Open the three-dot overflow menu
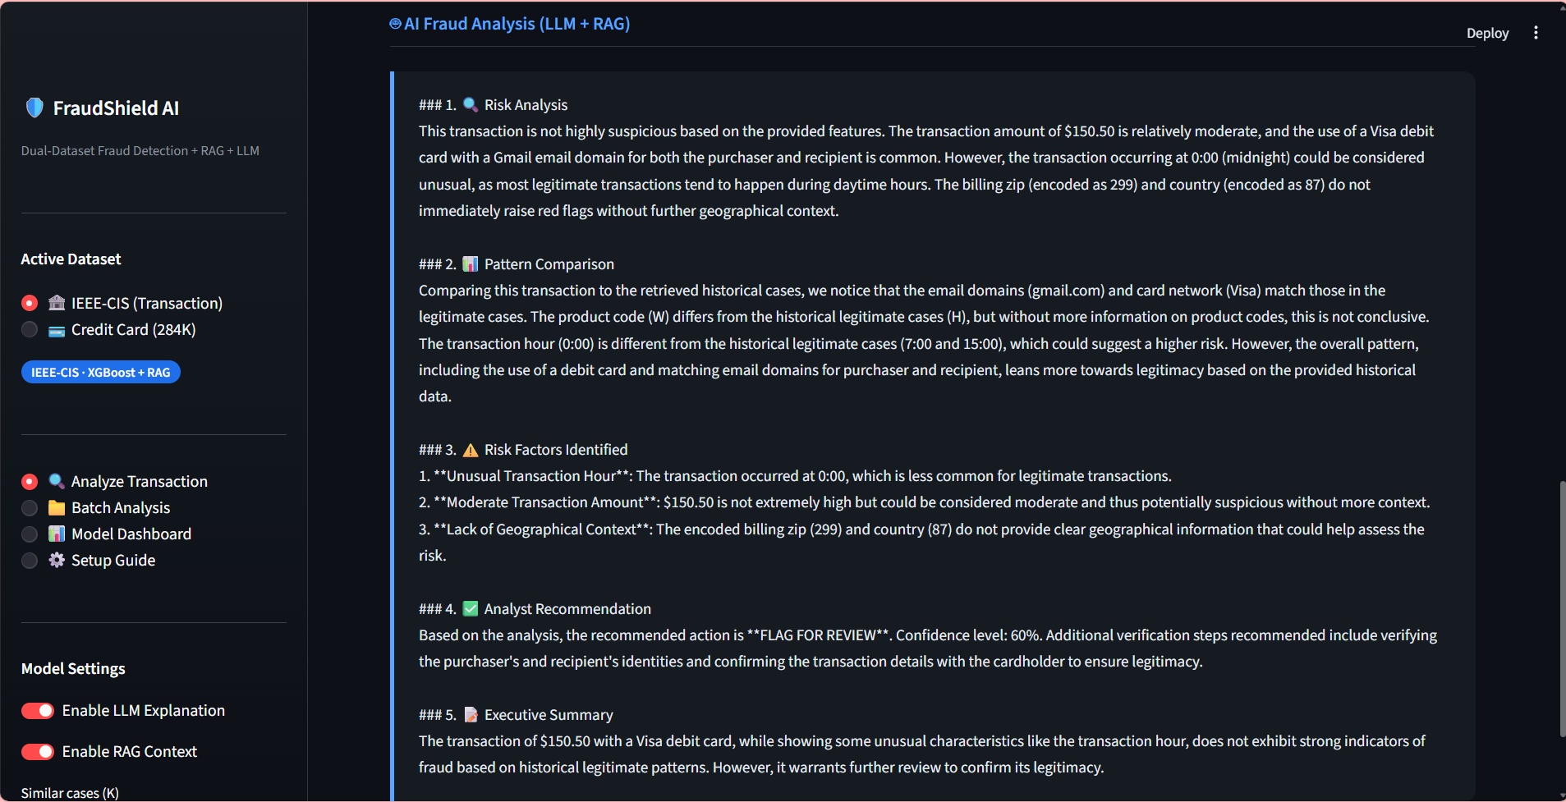Image resolution: width=1566 pixels, height=802 pixels. click(1536, 32)
